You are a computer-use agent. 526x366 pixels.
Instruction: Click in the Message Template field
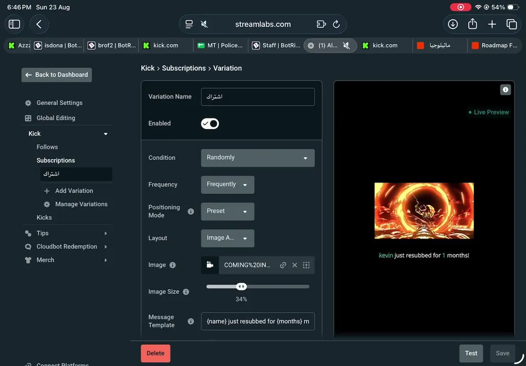pos(257,321)
